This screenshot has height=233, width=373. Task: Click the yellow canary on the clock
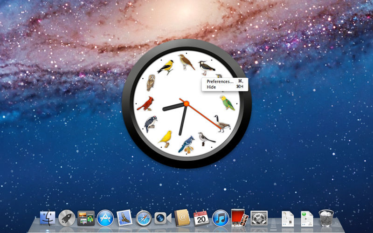pos(166,138)
